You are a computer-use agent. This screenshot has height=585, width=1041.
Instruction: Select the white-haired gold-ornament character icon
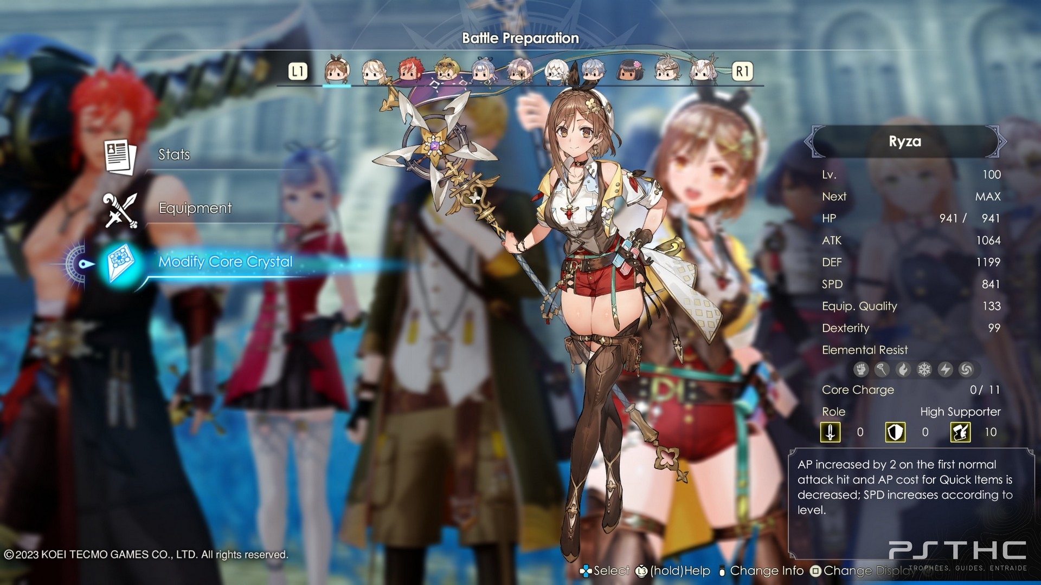(x=556, y=71)
